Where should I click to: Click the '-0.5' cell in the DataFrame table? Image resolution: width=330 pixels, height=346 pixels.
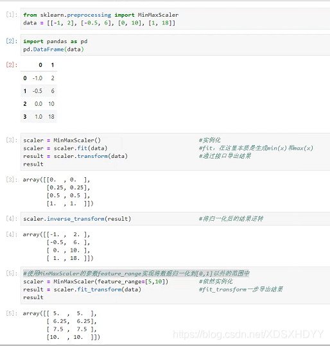coord(37,91)
